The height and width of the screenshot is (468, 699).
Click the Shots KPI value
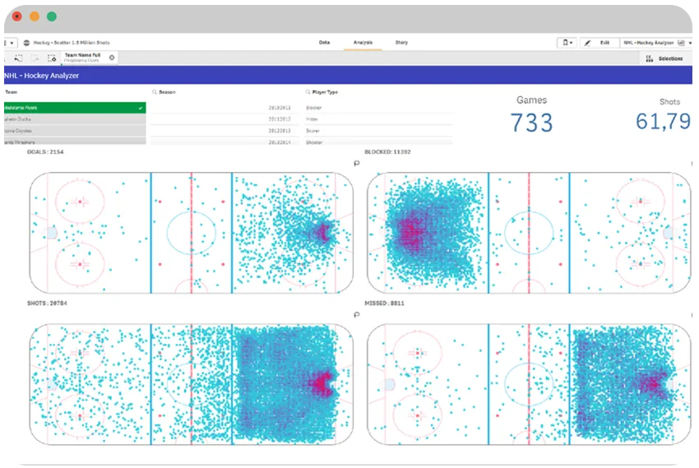click(664, 121)
